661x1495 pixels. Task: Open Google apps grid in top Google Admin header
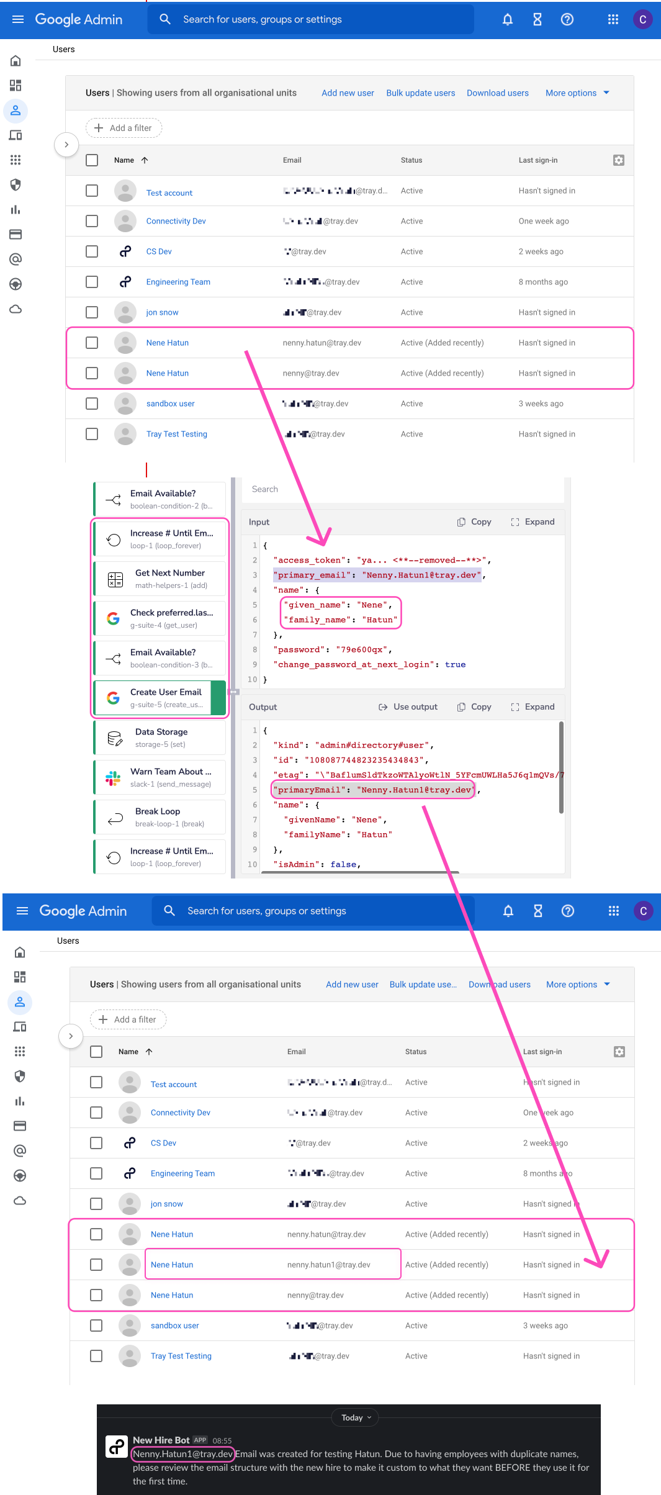pyautogui.click(x=613, y=19)
